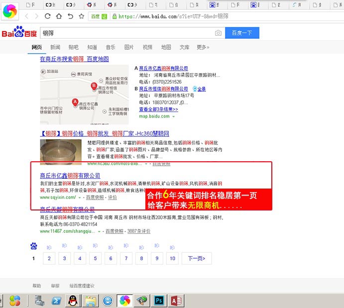Click the colorful browser taskbar icon
Viewport: 344px width, 308px height.
coord(124,301)
